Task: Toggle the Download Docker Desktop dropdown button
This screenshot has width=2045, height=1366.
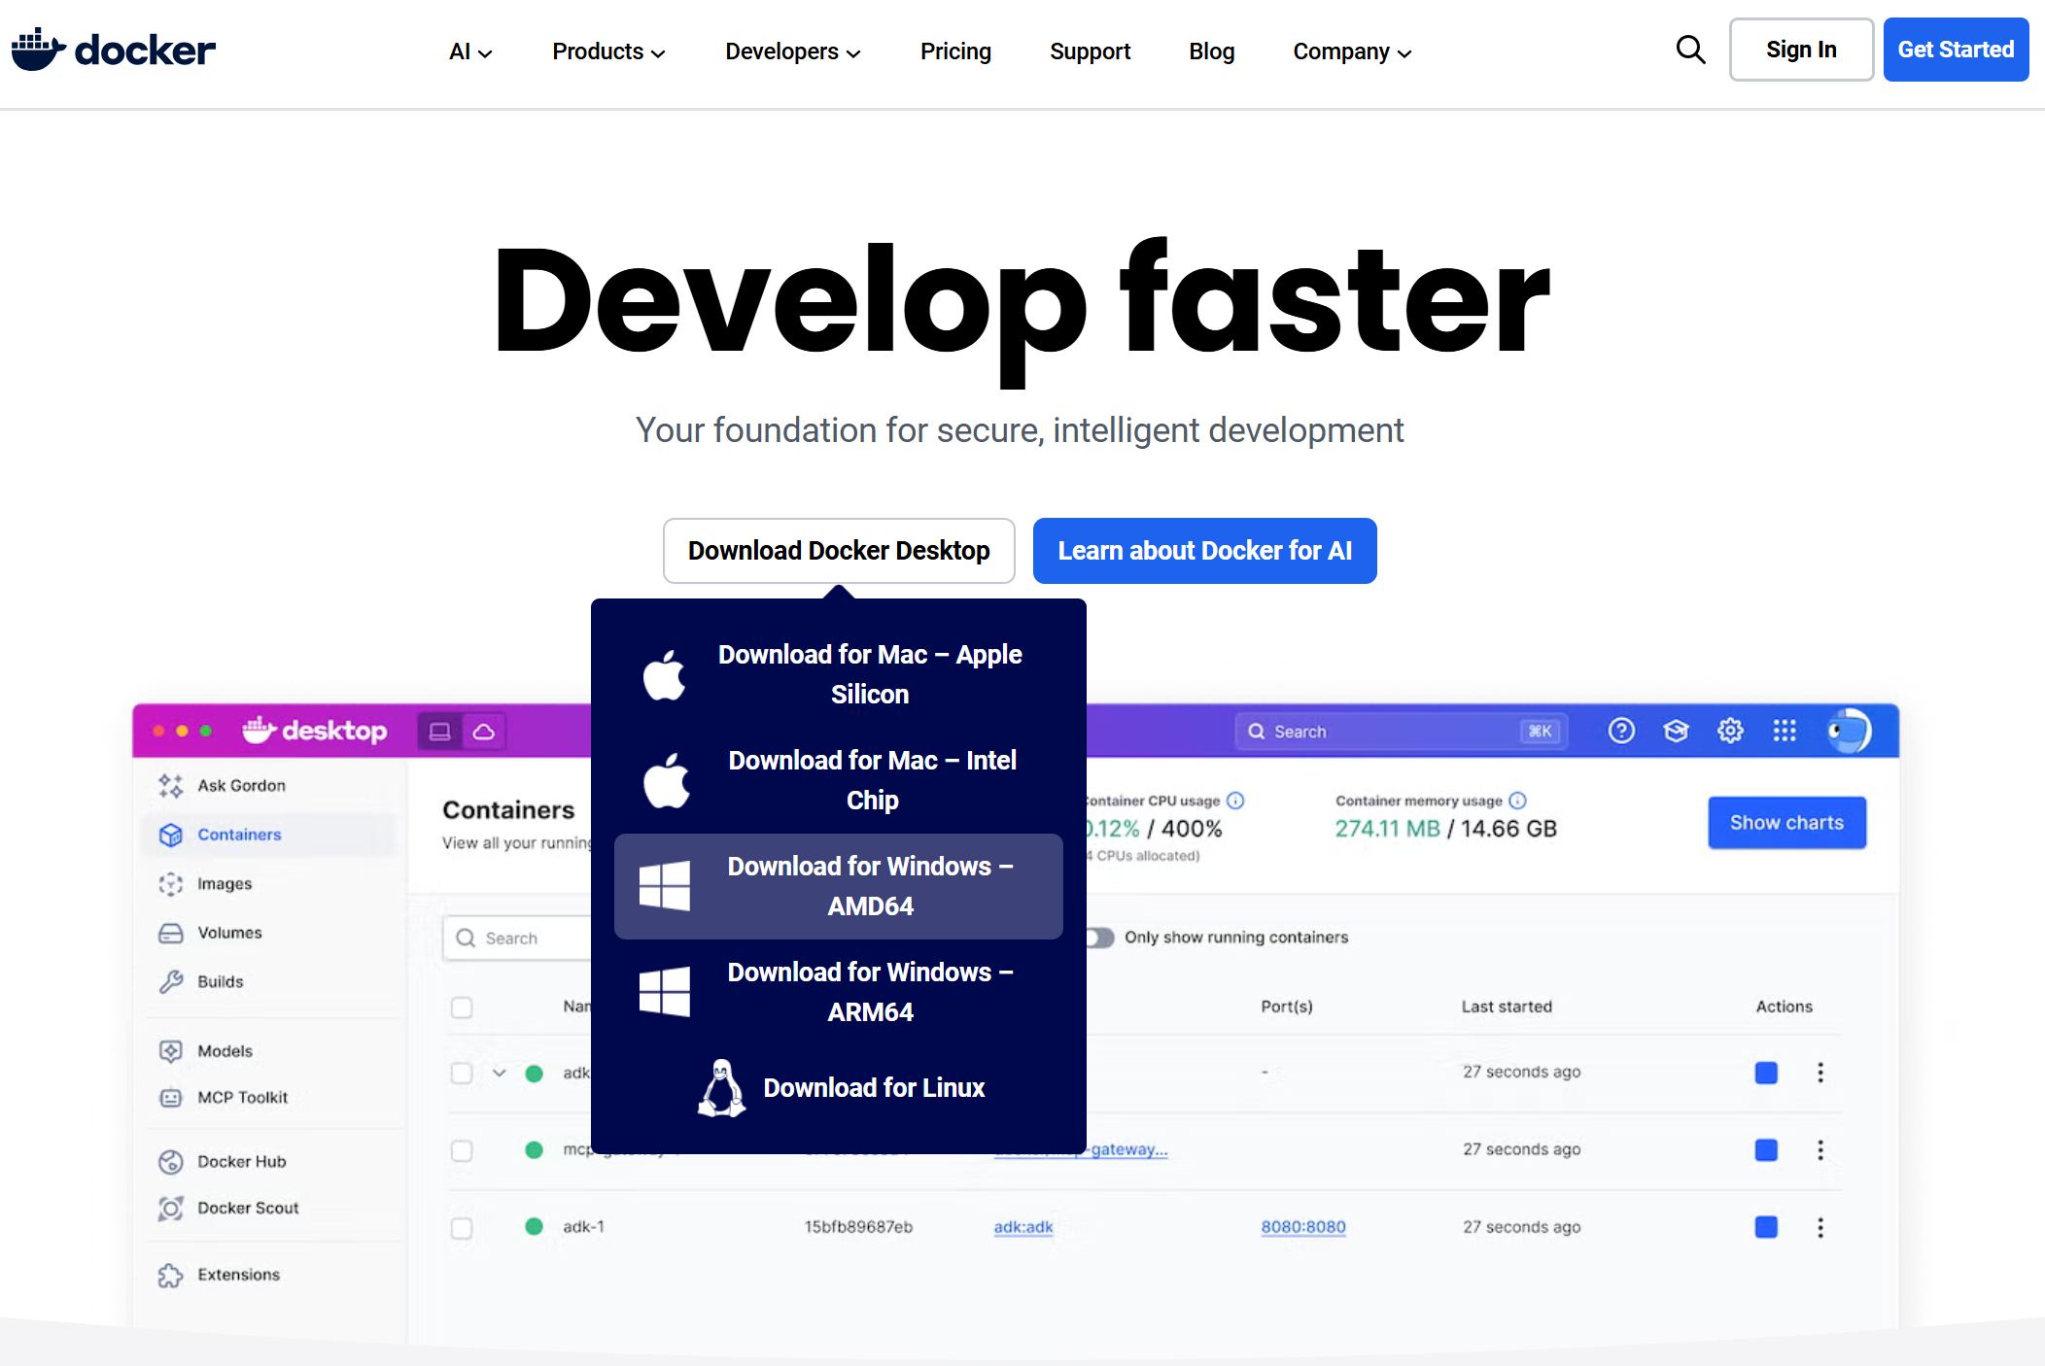Action: pos(839,551)
